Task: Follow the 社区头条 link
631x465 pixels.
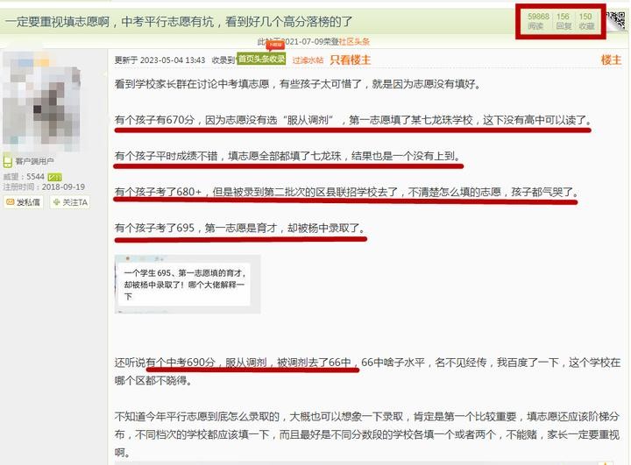Action: (354, 41)
